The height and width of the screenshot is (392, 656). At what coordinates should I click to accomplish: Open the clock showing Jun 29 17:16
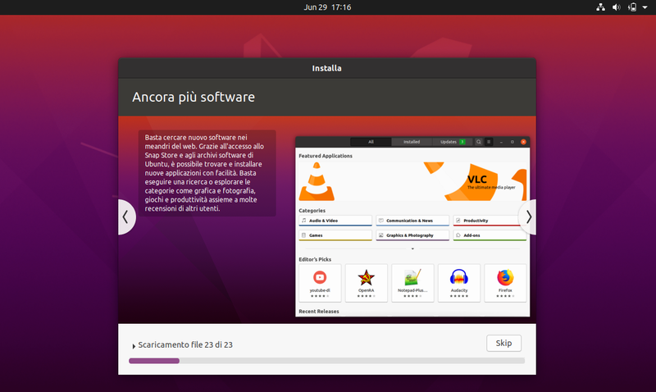(x=327, y=7)
